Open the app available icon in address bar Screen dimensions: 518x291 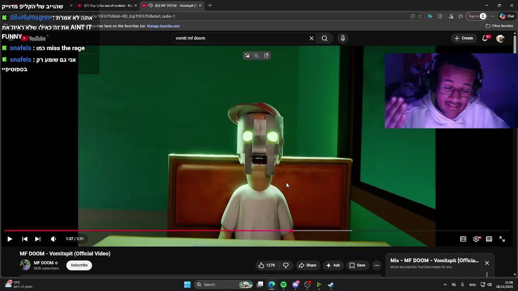tap(413, 16)
